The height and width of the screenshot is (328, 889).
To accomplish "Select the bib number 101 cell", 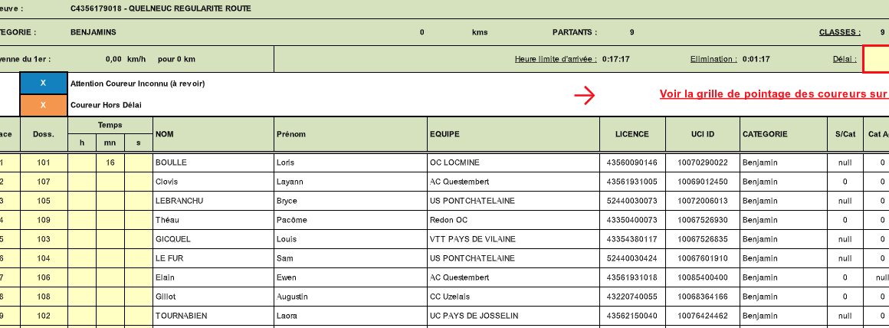I will click(43, 162).
